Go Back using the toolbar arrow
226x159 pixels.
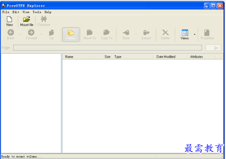11,33
